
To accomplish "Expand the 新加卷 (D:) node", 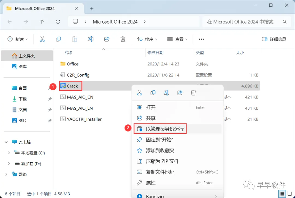I will (x=9, y=164).
